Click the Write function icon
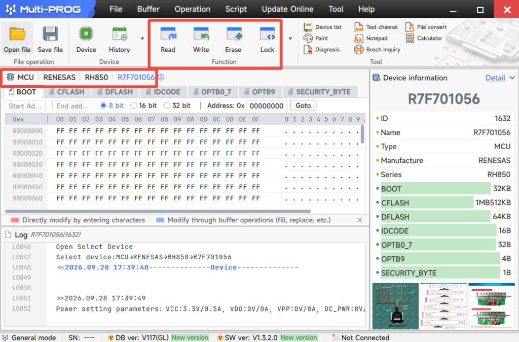 [x=201, y=34]
